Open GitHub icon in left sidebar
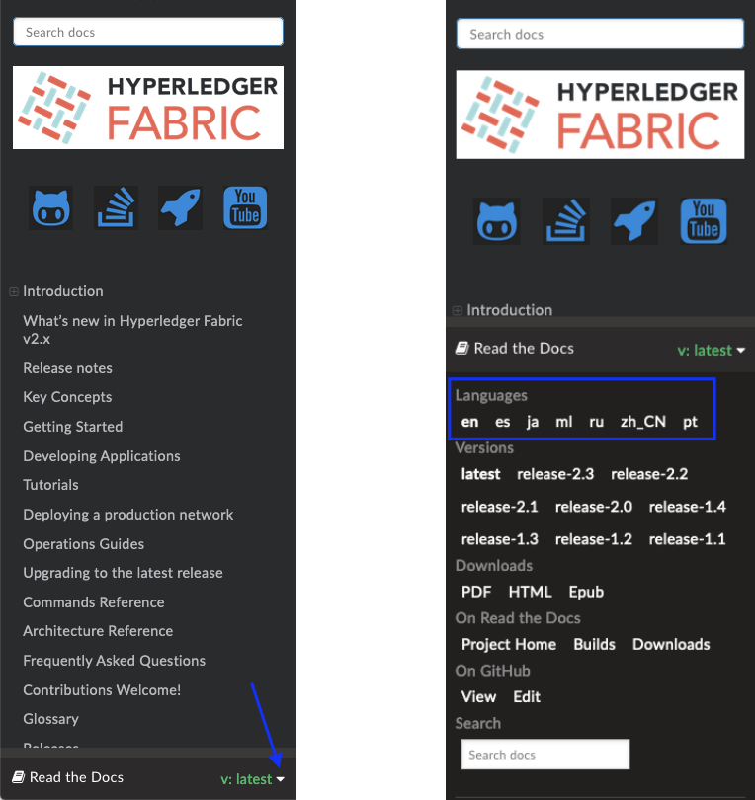 [51, 207]
